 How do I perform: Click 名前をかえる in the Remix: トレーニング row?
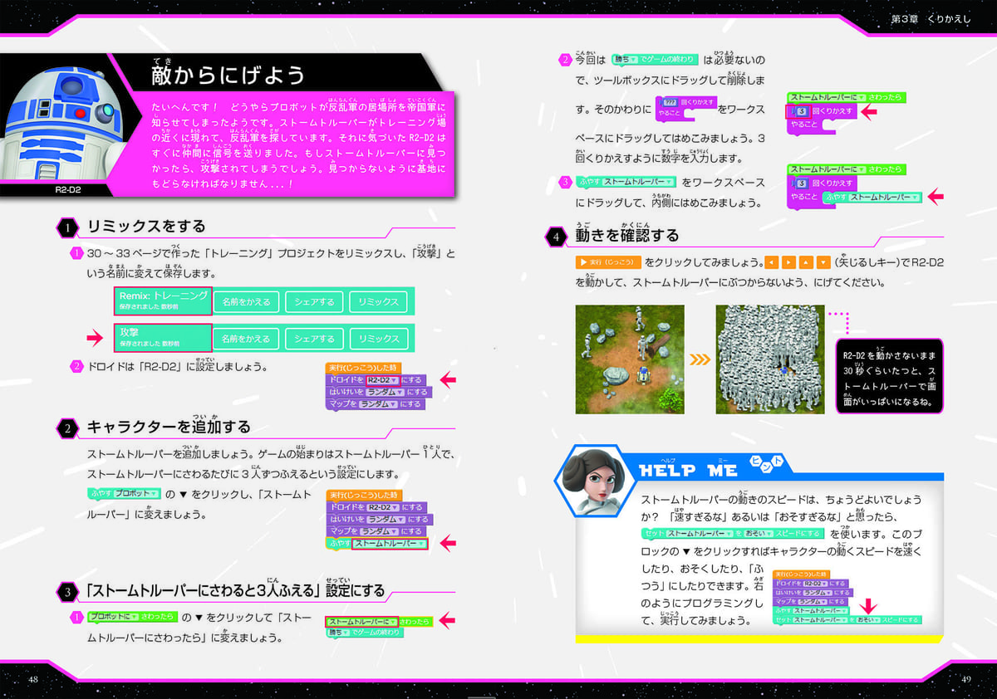pyautogui.click(x=246, y=302)
